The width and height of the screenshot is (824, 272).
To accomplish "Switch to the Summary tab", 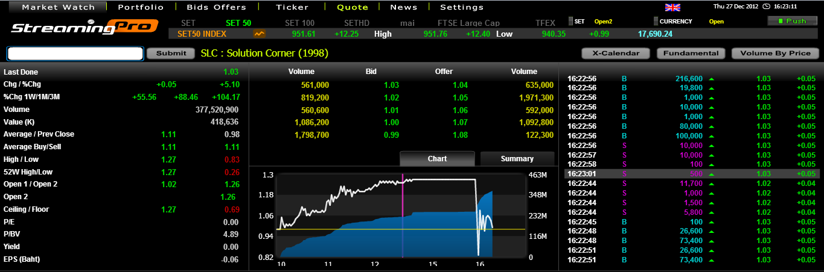I will pyautogui.click(x=517, y=158).
